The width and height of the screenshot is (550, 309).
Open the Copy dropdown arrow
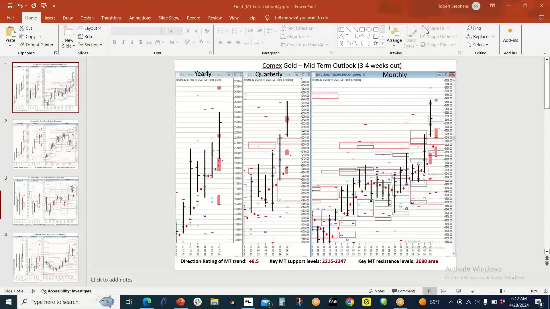point(40,37)
